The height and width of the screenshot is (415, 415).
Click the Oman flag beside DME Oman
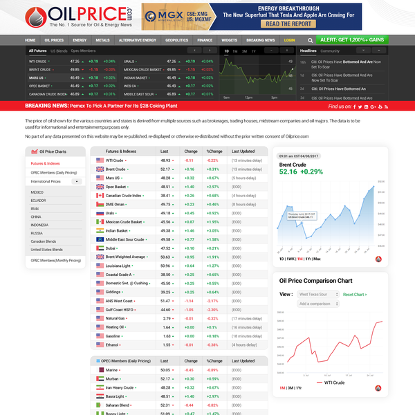coord(100,204)
